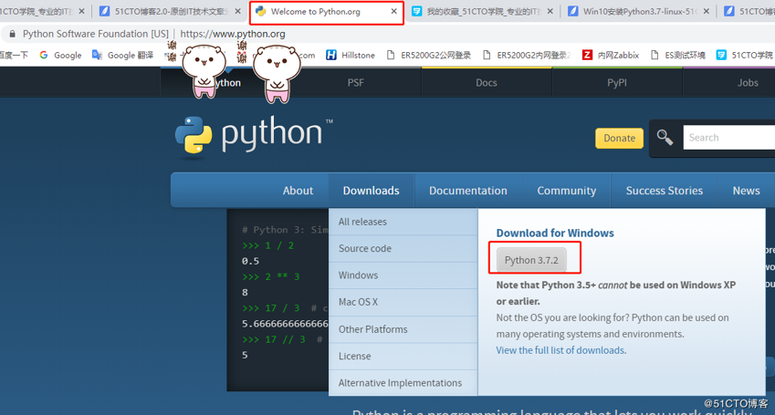Click into the Search input field
The height and width of the screenshot is (415, 775).
pos(729,138)
